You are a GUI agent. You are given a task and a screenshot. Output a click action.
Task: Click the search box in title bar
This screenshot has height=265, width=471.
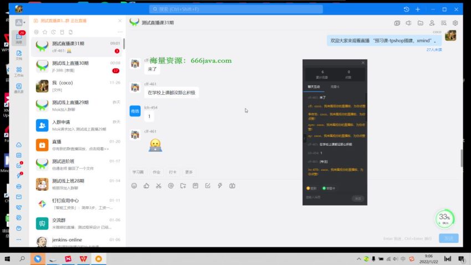[x=235, y=9]
